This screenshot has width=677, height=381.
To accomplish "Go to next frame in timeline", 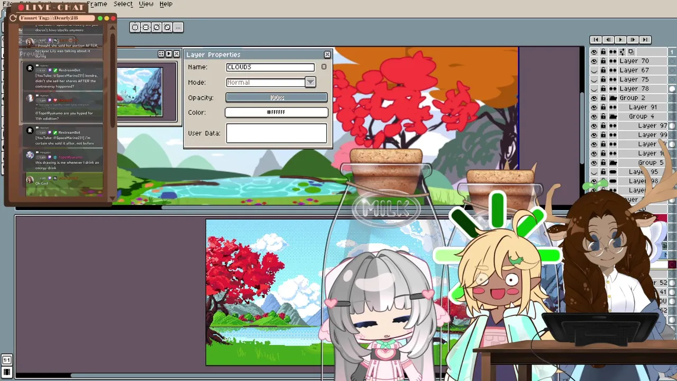I will click(633, 40).
